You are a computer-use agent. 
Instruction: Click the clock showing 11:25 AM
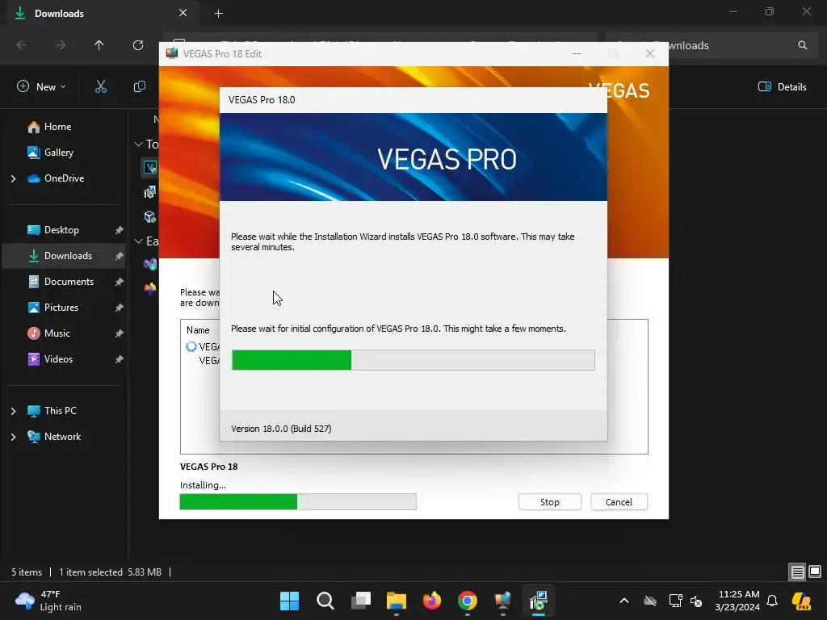tap(737, 601)
